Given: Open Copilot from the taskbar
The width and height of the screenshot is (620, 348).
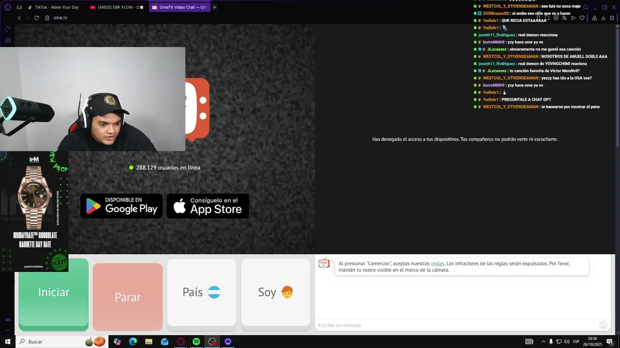Looking at the screenshot, I should point(117,342).
